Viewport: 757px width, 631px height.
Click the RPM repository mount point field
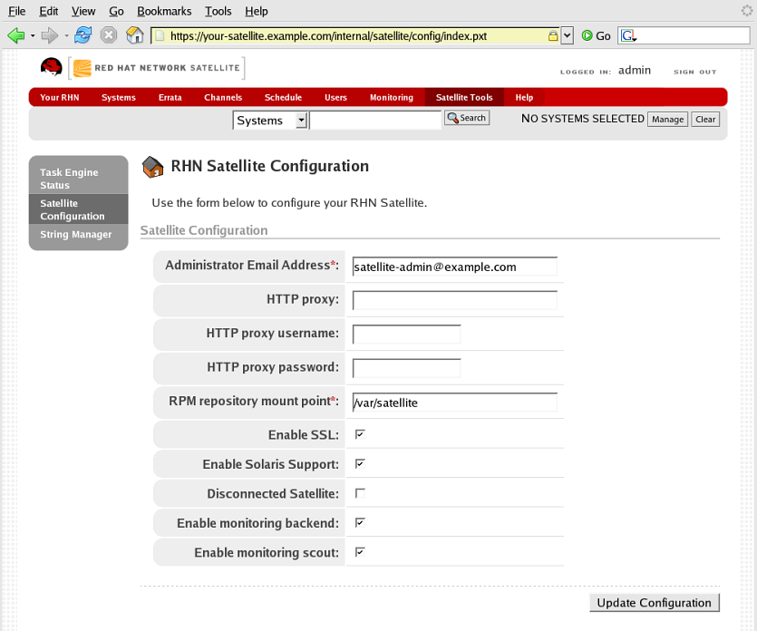(455, 403)
